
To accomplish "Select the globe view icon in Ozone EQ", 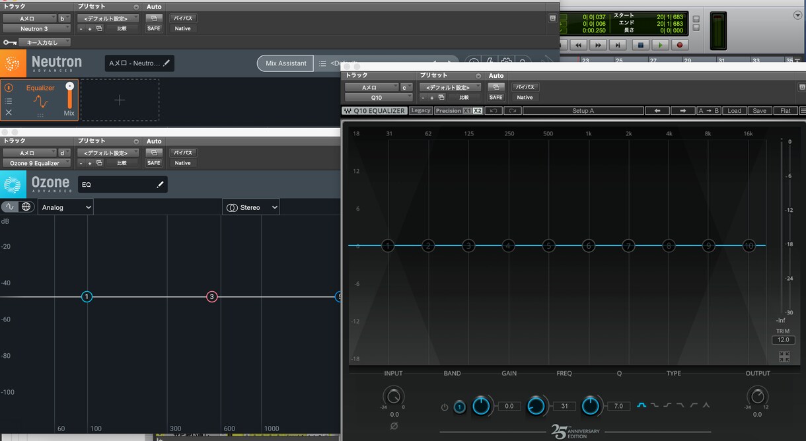I will click(26, 207).
